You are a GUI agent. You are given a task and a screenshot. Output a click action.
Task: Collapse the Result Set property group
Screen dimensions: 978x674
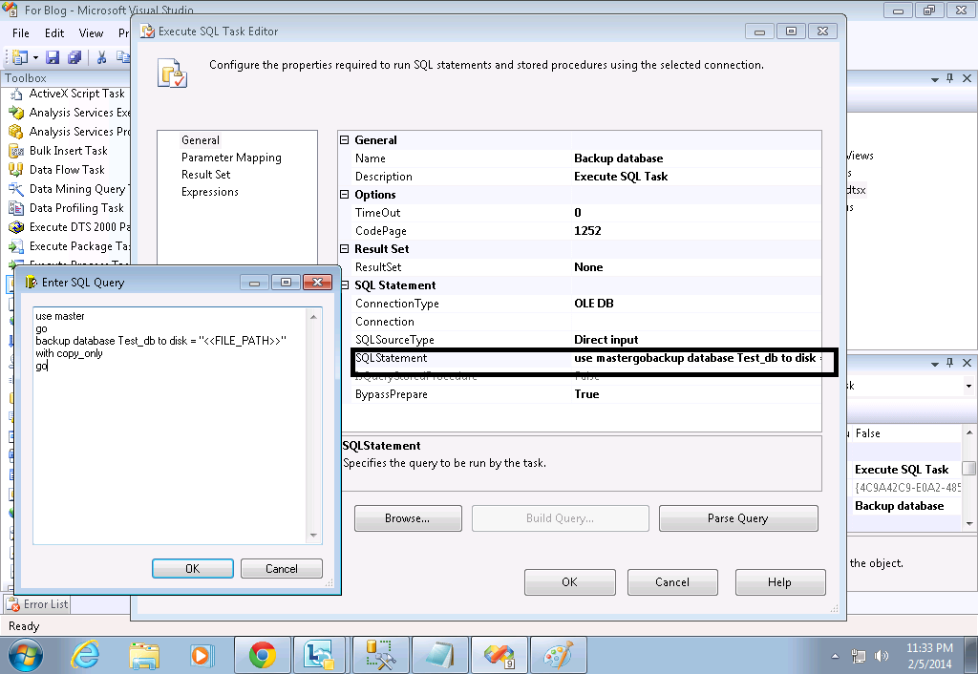[344, 249]
